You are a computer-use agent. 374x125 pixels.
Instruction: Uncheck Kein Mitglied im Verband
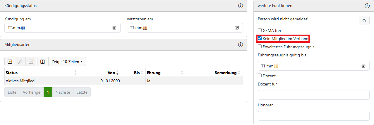click(x=260, y=38)
